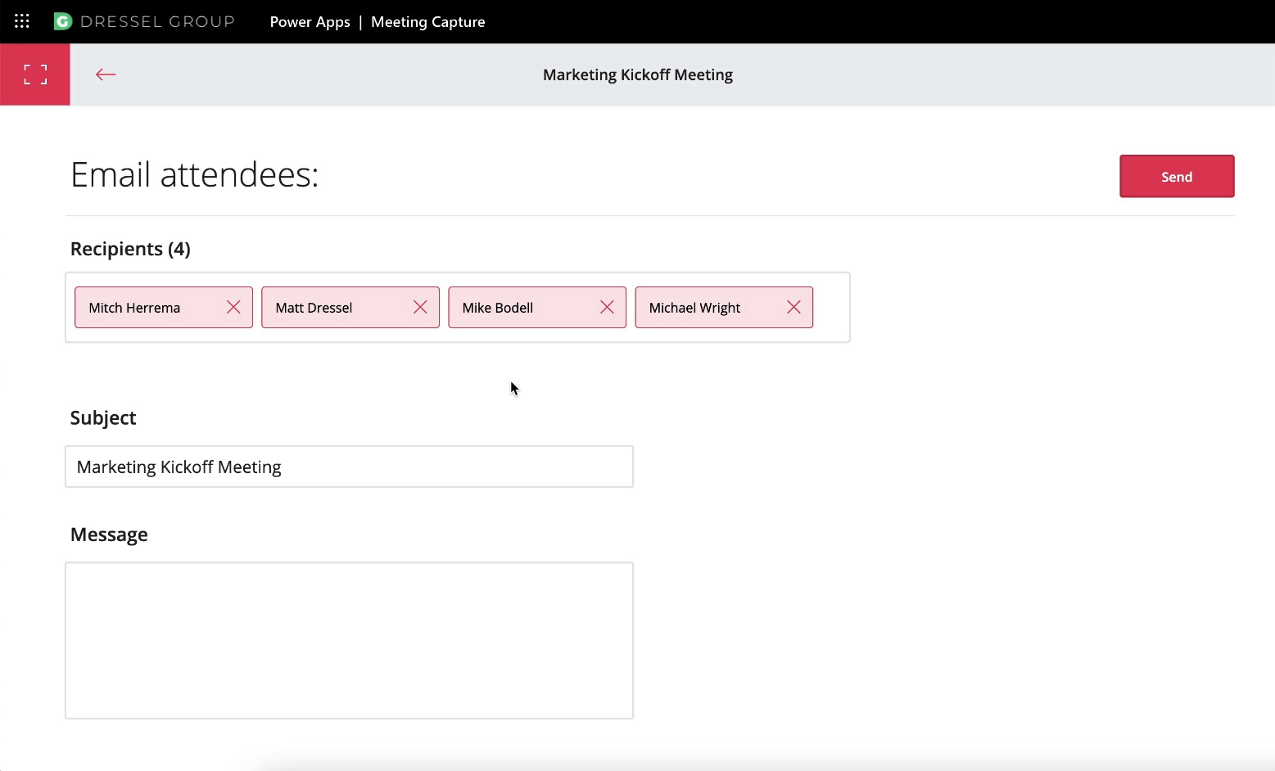Remove Mike Bodell from recipients
The height and width of the screenshot is (771, 1275).
pos(607,307)
